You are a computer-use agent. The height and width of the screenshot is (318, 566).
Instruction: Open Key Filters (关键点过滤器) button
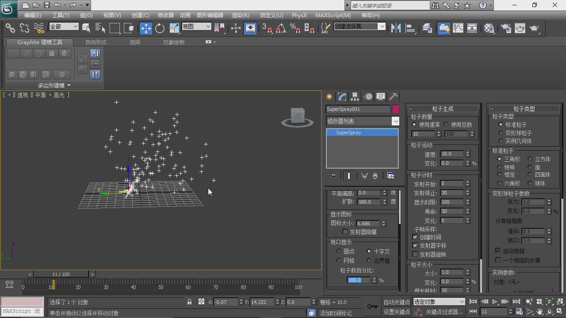pos(444,312)
